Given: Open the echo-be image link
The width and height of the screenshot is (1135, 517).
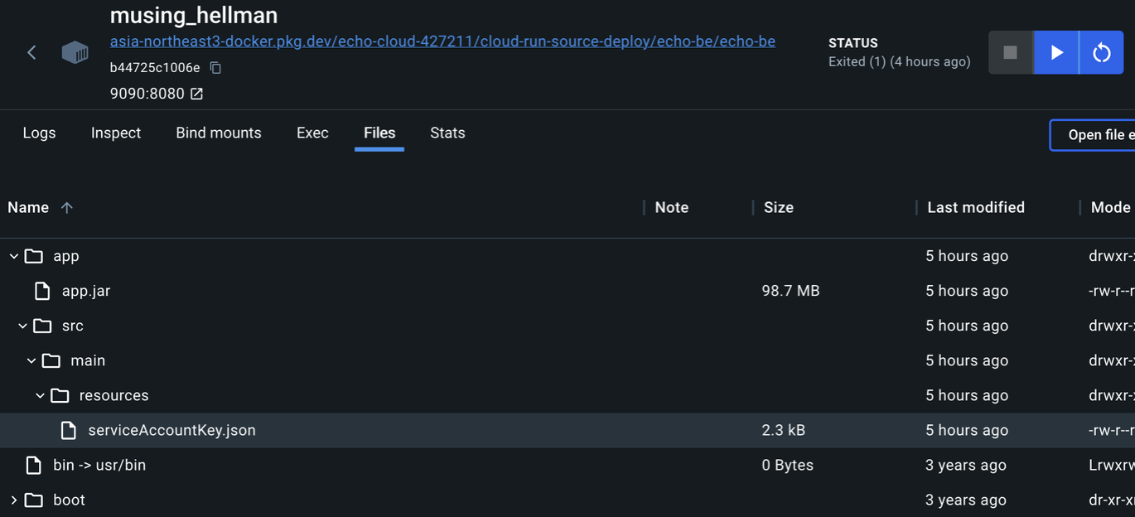Looking at the screenshot, I should click(x=442, y=41).
